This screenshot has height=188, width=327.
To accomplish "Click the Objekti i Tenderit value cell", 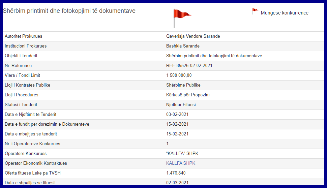I will pyautogui.click(x=214, y=56).
